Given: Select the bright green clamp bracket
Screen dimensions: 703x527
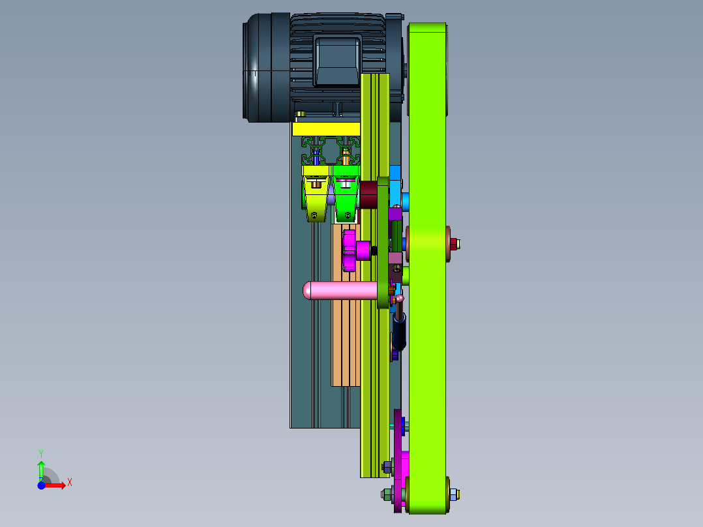Looking at the screenshot, I should (346, 193).
